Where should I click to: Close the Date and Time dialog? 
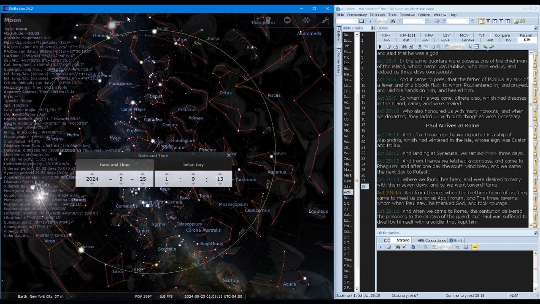pyautogui.click(x=229, y=155)
